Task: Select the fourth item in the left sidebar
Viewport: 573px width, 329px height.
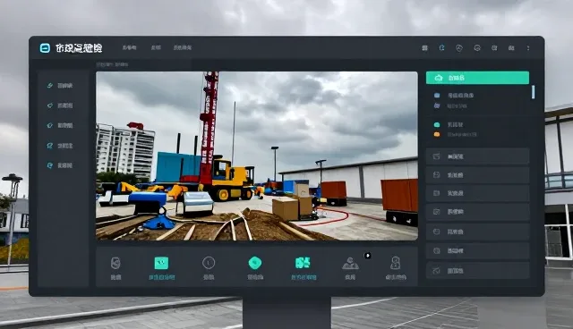Action: 60,146
